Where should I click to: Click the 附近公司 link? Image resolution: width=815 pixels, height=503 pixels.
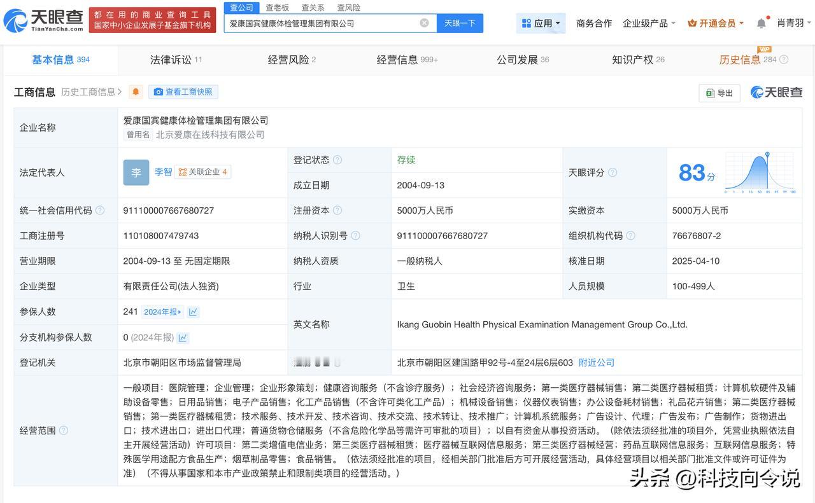click(x=596, y=362)
